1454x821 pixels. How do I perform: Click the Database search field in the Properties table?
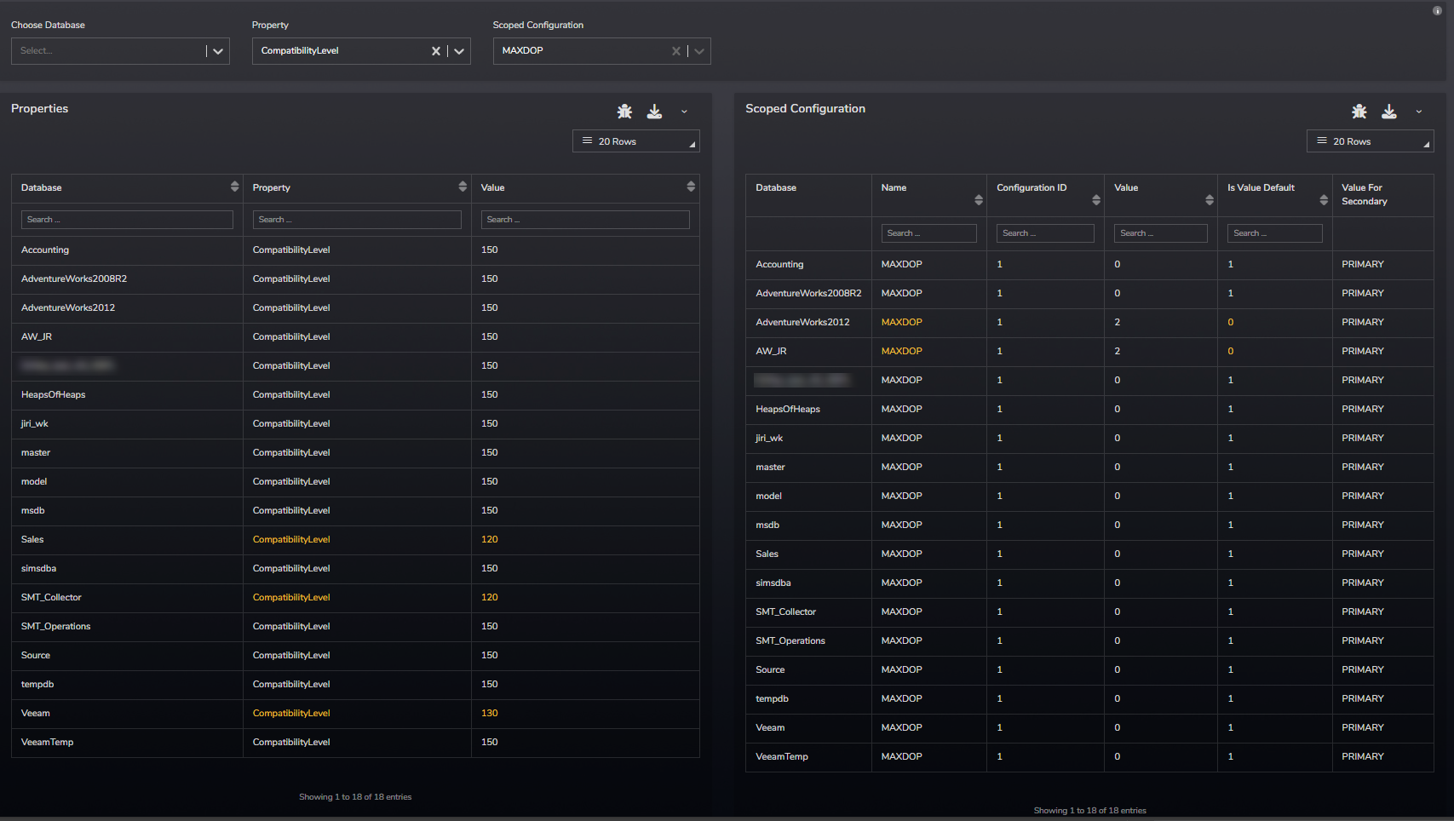(x=127, y=220)
